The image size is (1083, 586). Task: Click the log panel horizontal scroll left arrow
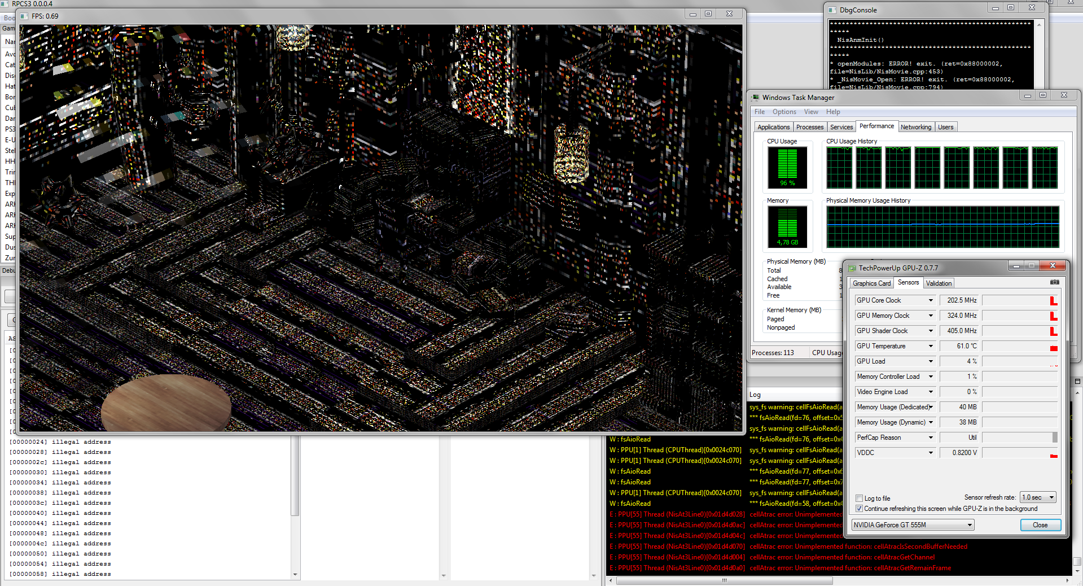(611, 580)
